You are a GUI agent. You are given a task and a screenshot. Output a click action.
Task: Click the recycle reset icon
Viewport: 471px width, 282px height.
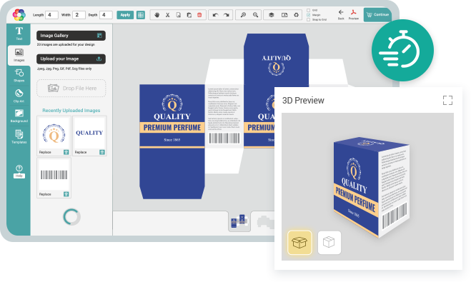(x=296, y=15)
